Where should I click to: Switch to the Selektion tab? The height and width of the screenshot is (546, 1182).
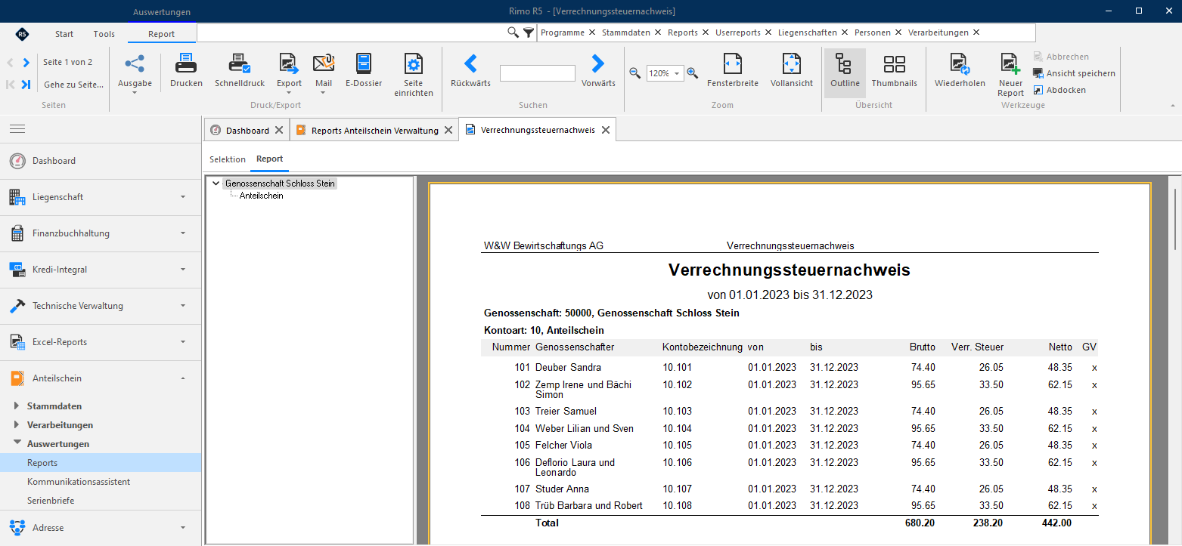[228, 159]
